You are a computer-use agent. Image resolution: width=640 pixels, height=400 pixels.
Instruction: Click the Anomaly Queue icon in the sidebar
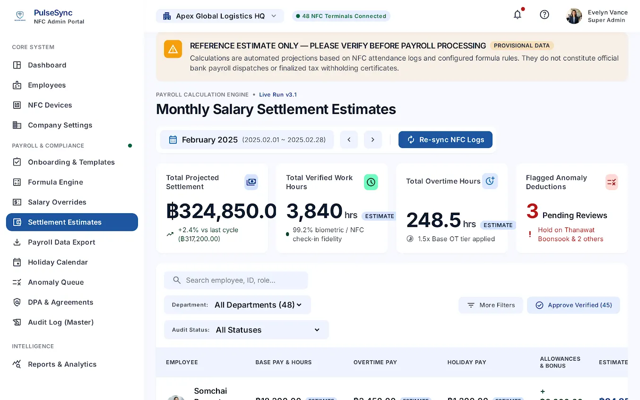point(17,282)
